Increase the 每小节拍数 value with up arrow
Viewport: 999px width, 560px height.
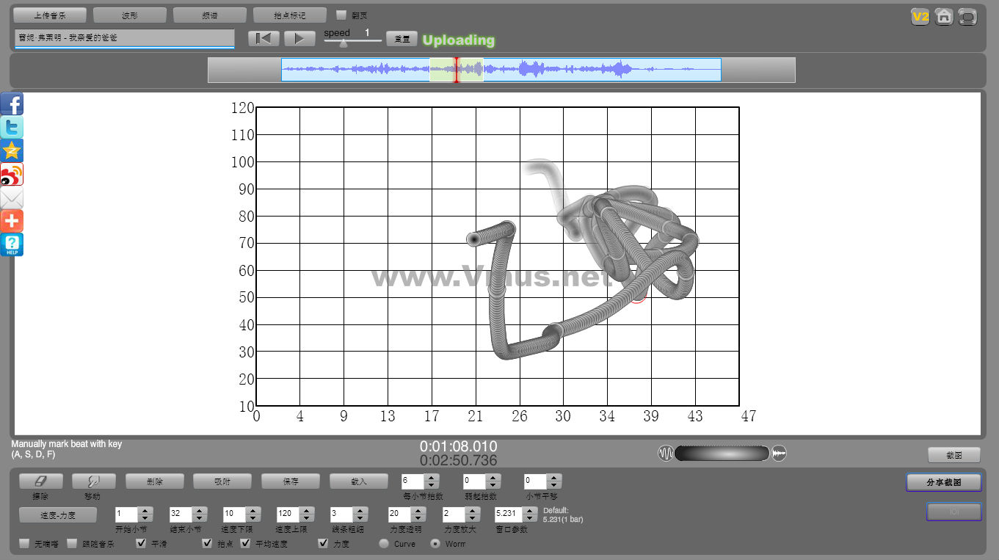pyautogui.click(x=432, y=478)
